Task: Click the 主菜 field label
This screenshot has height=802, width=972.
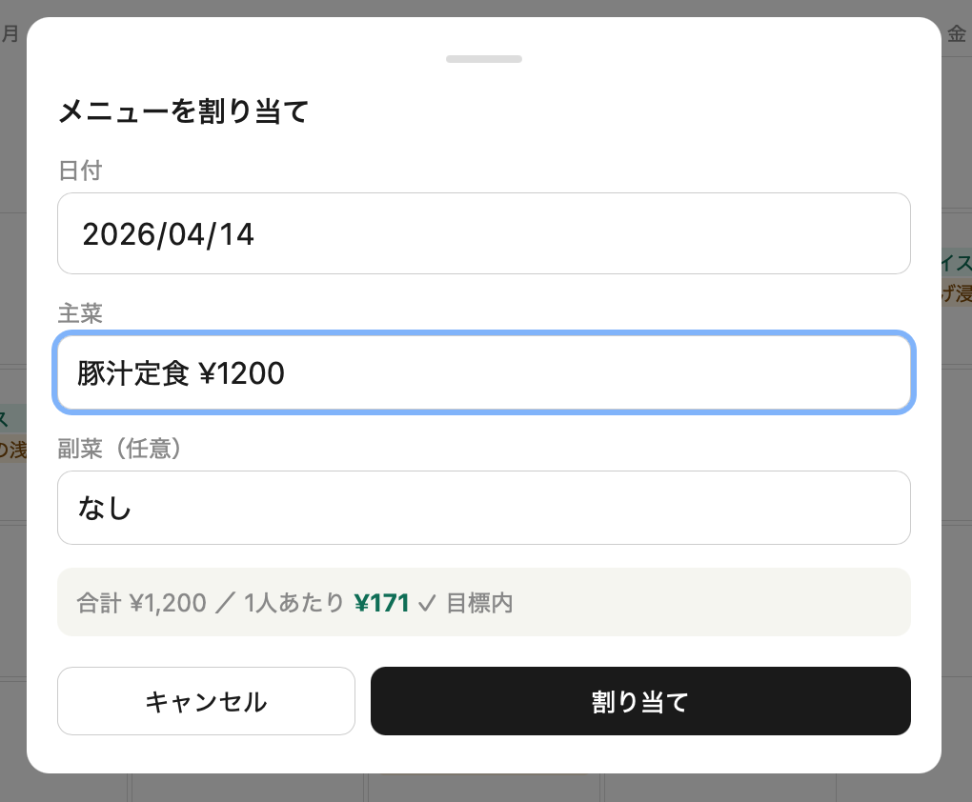Action: pos(80,311)
